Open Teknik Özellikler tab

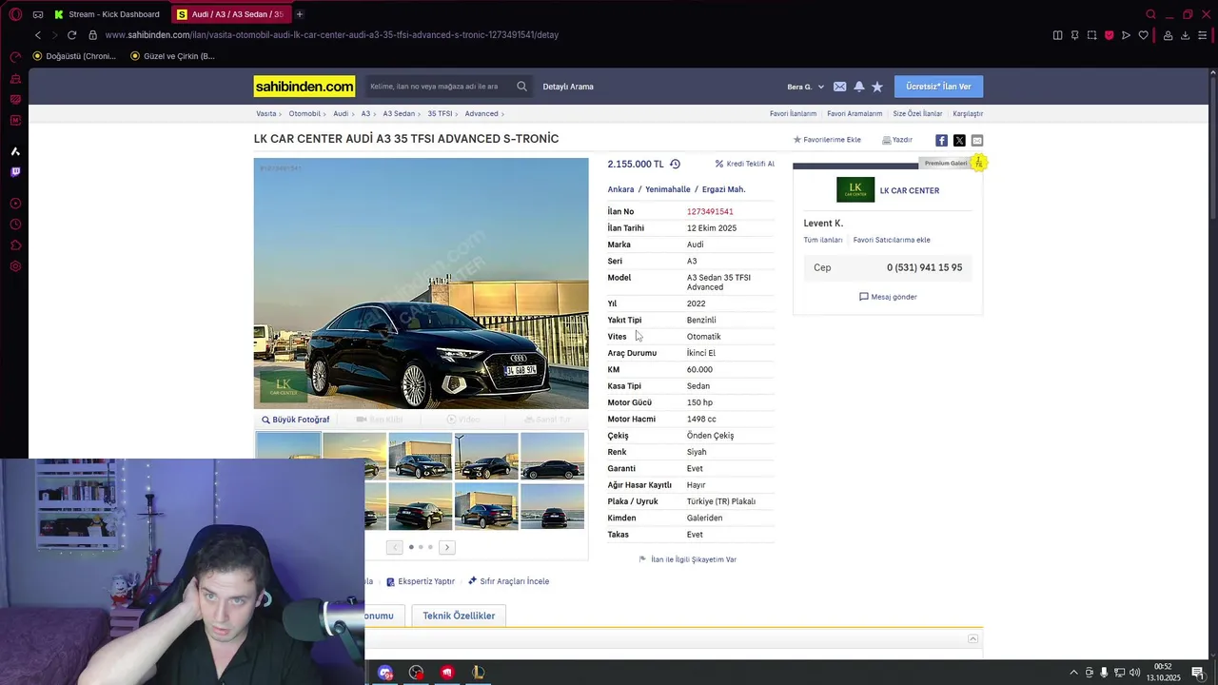coord(459,616)
